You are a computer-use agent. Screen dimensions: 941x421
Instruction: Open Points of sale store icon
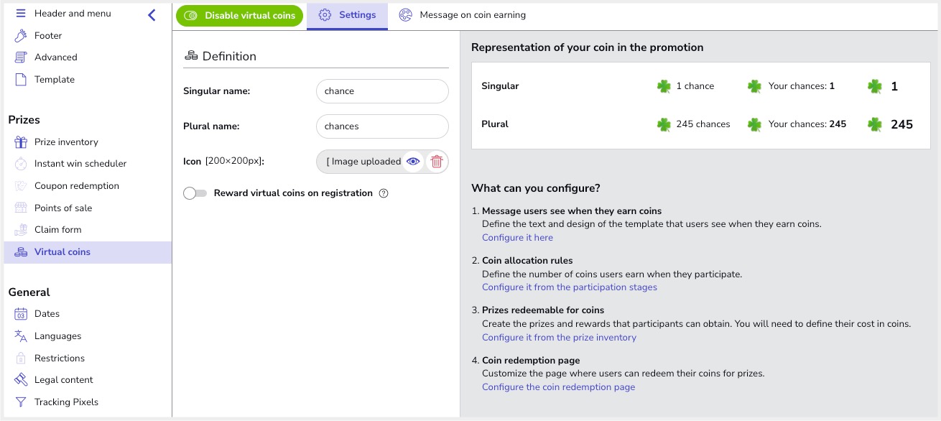point(21,208)
